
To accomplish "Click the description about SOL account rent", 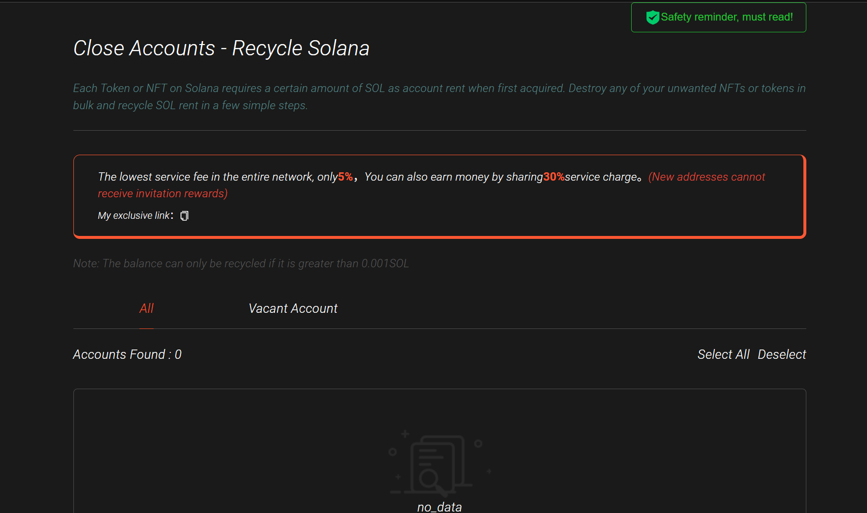I will point(439,96).
